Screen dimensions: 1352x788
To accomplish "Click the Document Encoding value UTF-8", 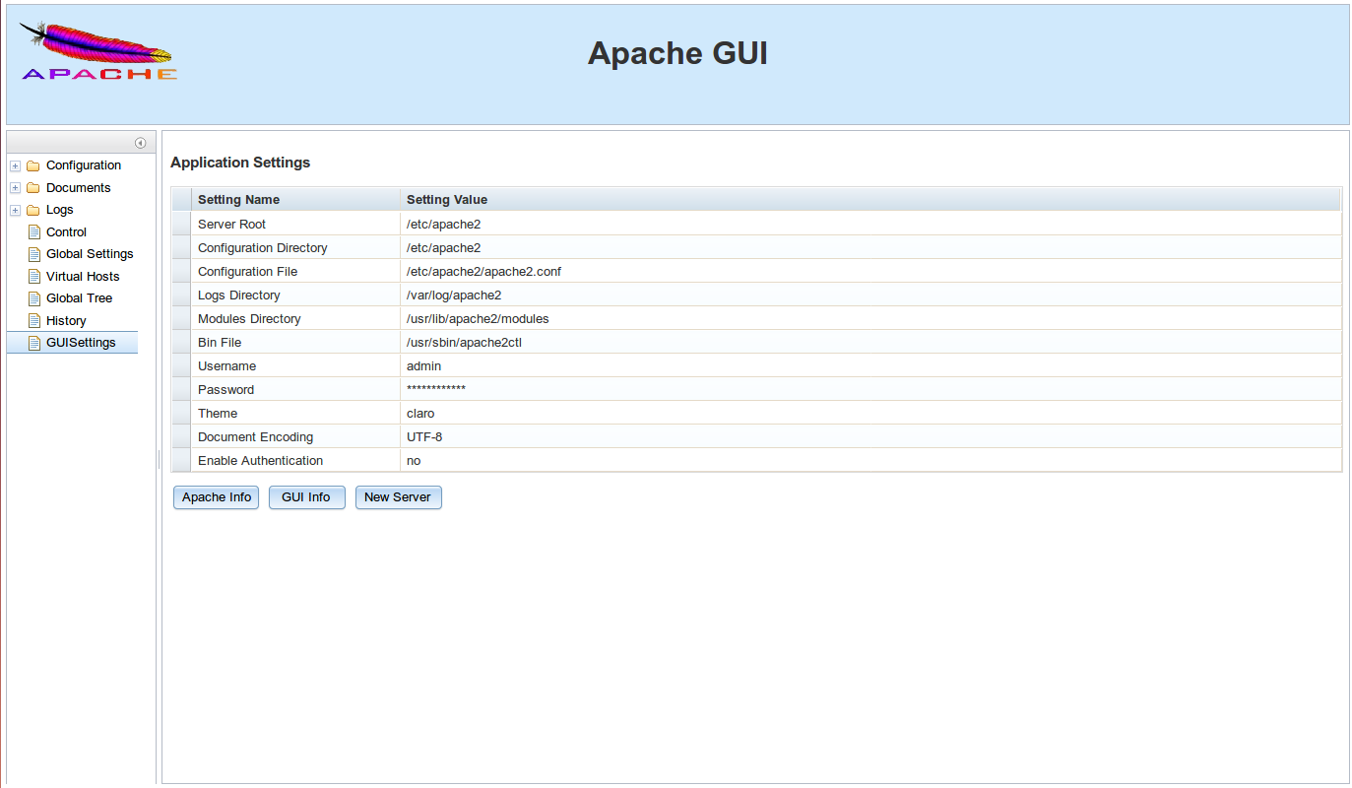I will pos(424,437).
